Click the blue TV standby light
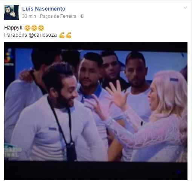Screen dimensions: 192x181 [178, 172]
